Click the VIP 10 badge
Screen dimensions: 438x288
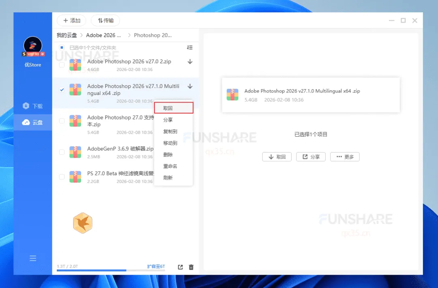click(x=33, y=54)
